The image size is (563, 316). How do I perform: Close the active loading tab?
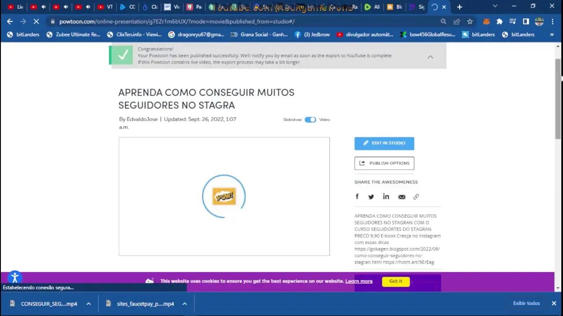click(444, 7)
